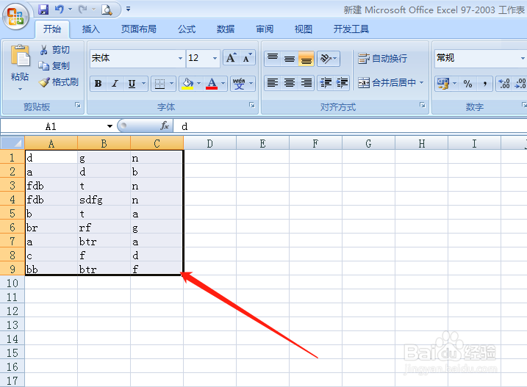Apply red font color A
Image resolution: width=527 pixels, height=387 pixels.
point(212,83)
